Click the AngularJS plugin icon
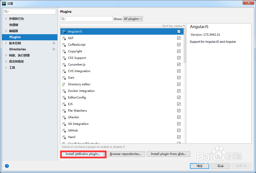256x173 pixels. (64, 32)
